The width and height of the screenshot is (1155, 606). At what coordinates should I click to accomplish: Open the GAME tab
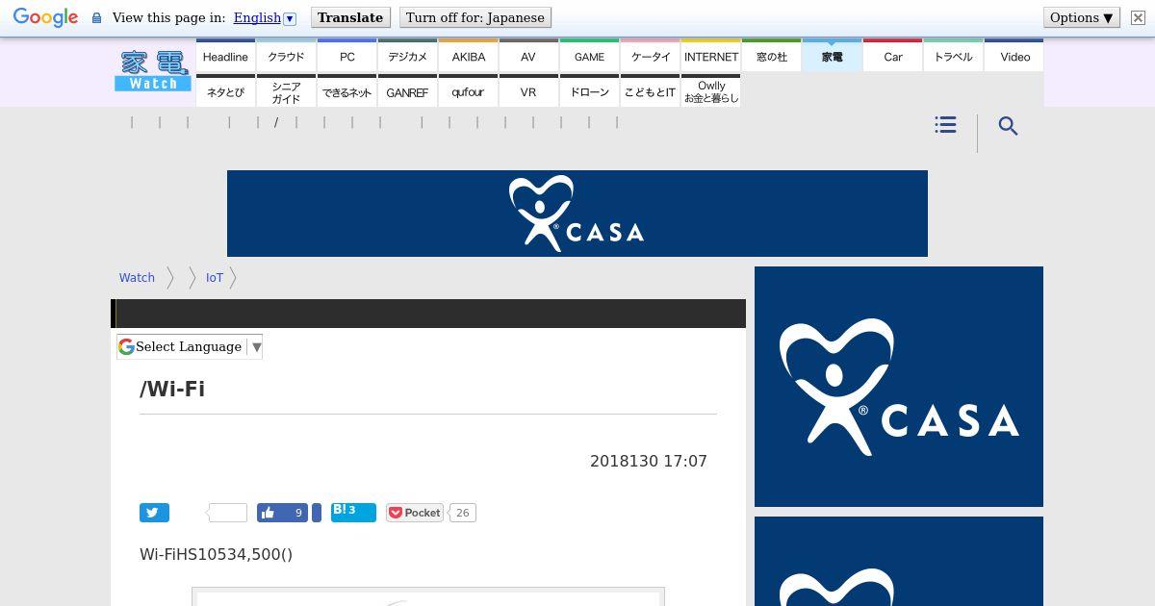(x=589, y=56)
